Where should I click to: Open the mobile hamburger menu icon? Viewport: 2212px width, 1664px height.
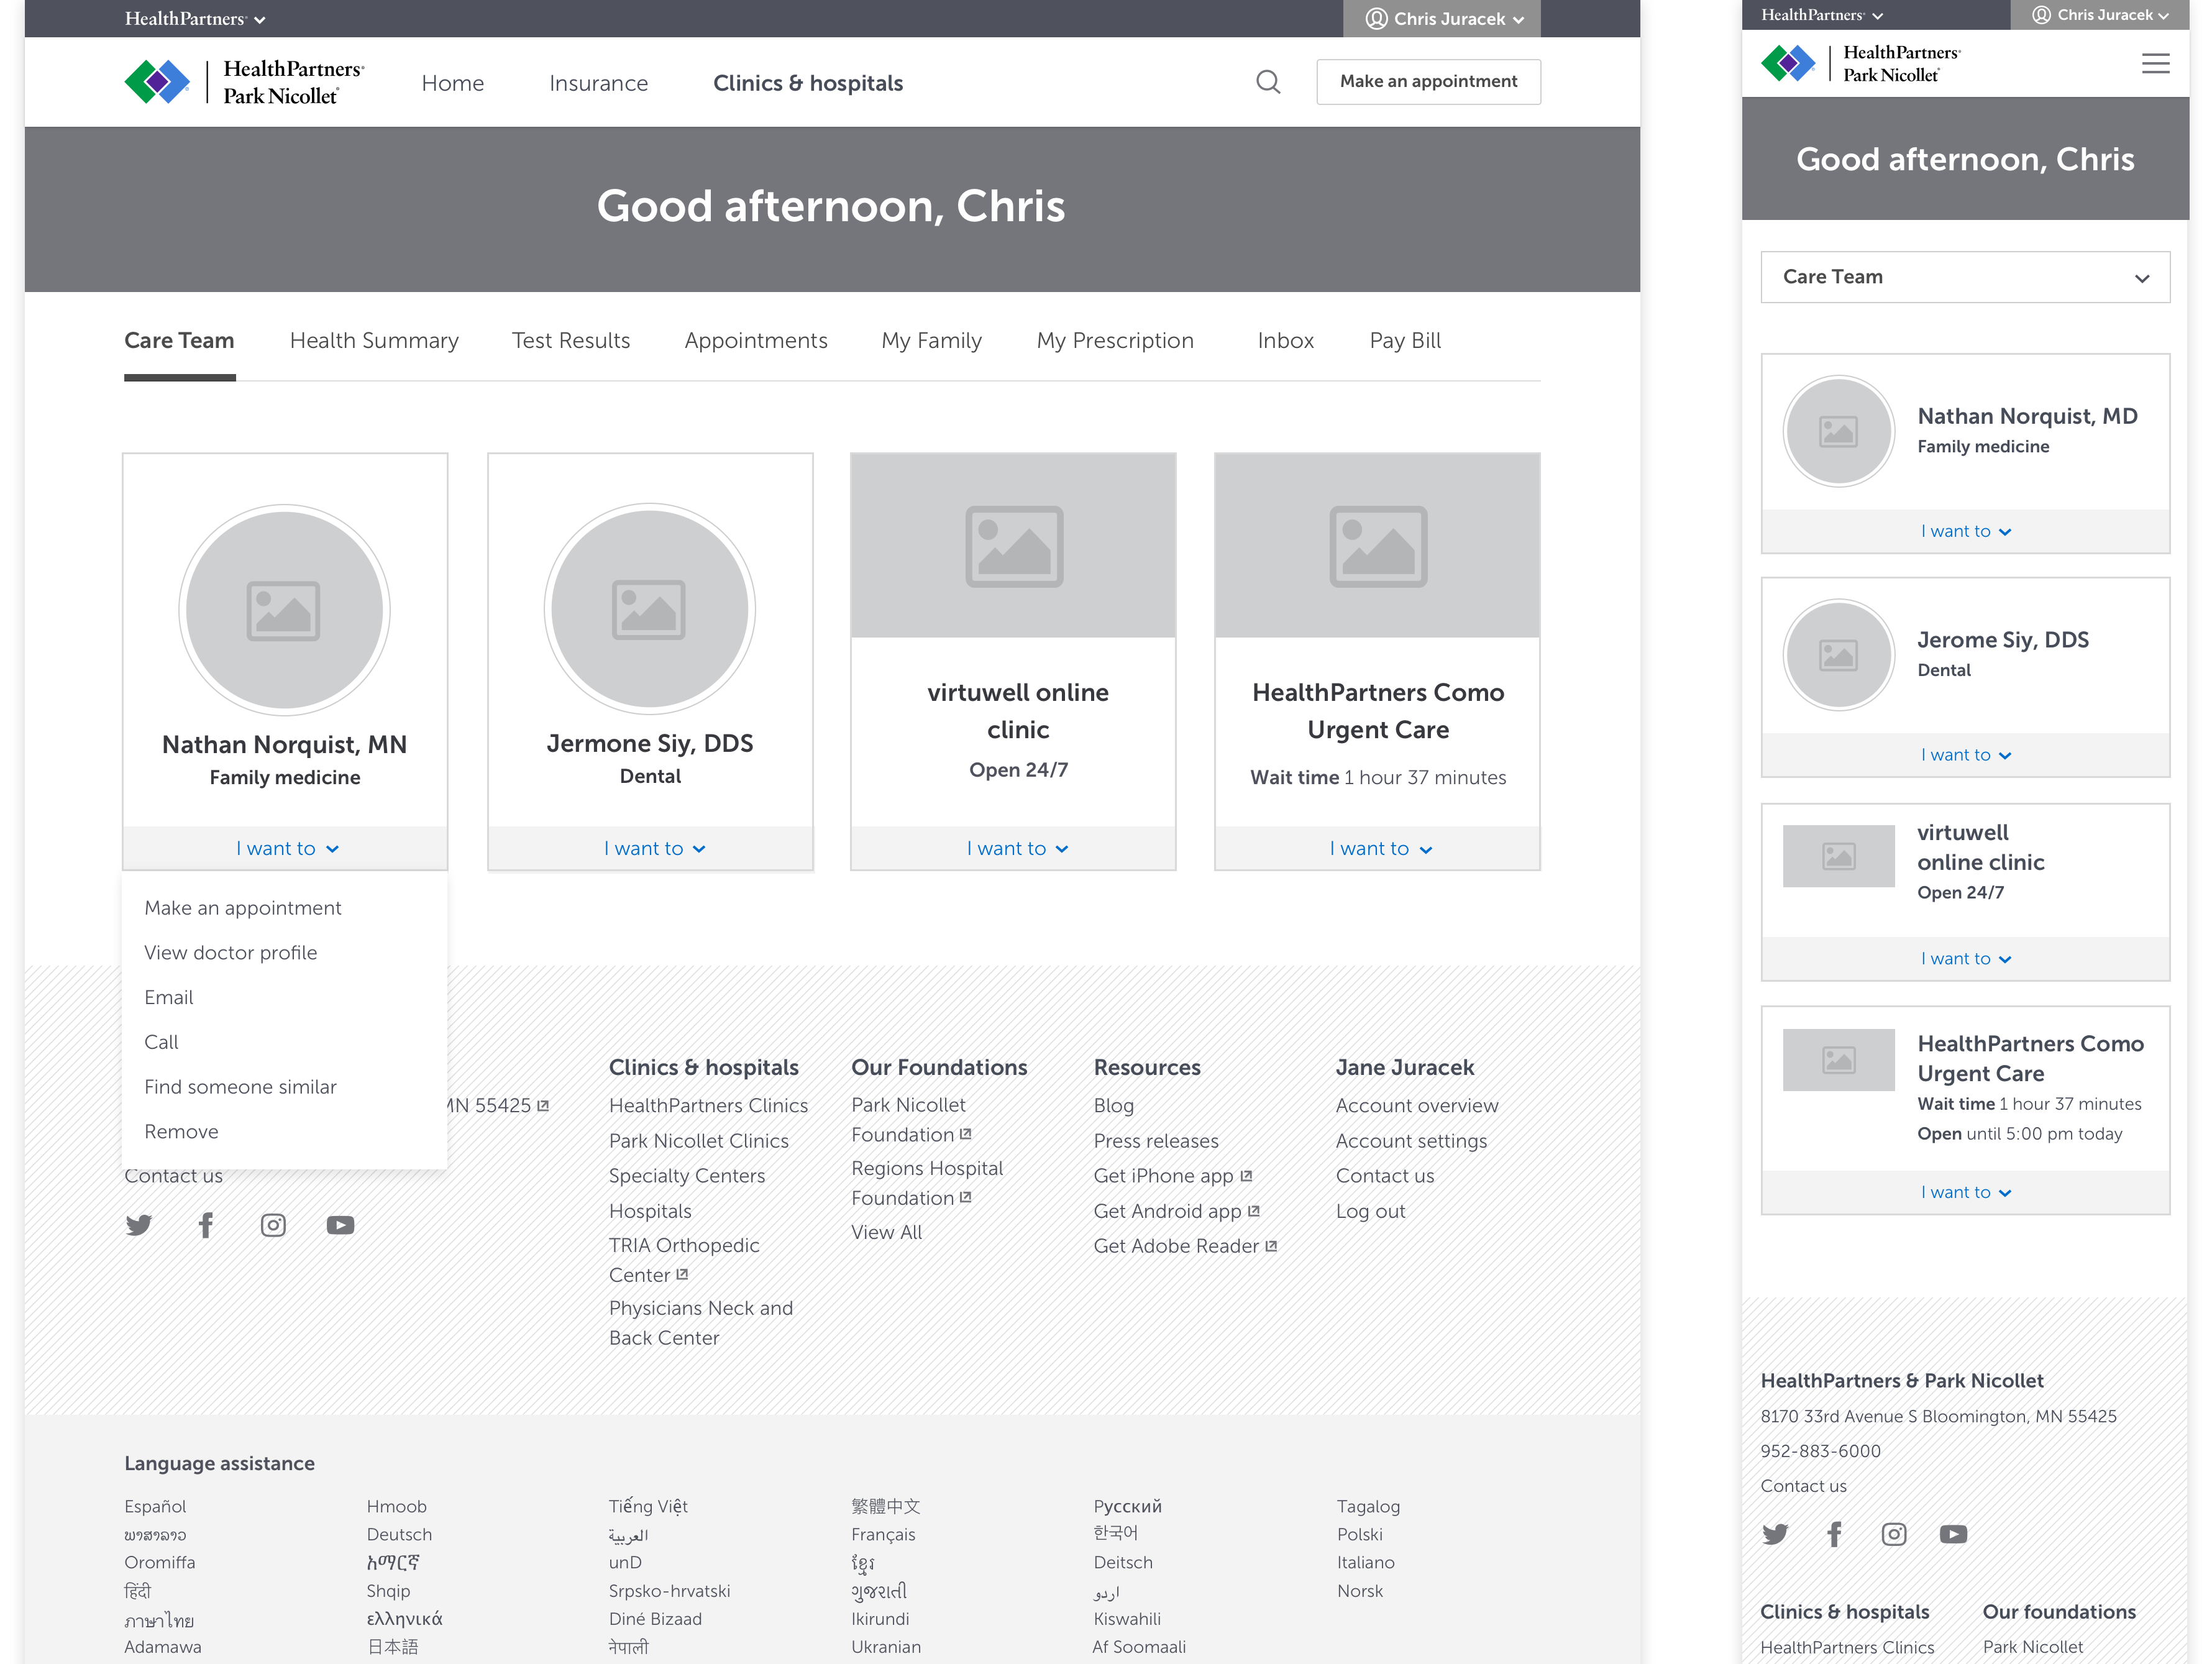(x=2155, y=64)
